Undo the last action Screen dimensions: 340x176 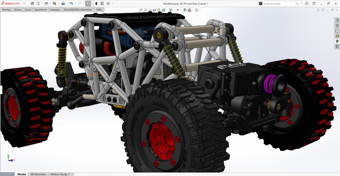coord(71,3)
